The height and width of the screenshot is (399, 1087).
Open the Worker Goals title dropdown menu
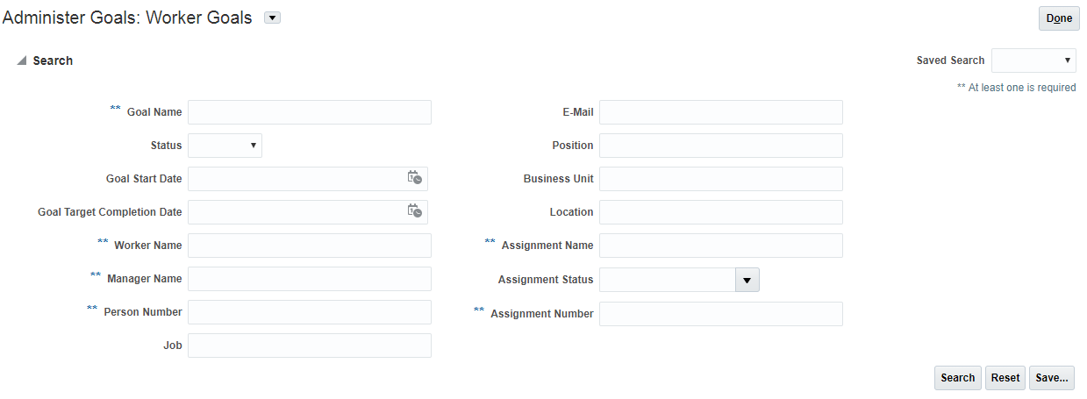coord(272,18)
